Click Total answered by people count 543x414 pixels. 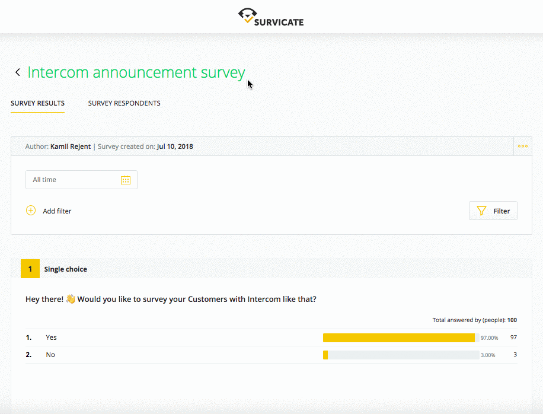[x=474, y=320]
